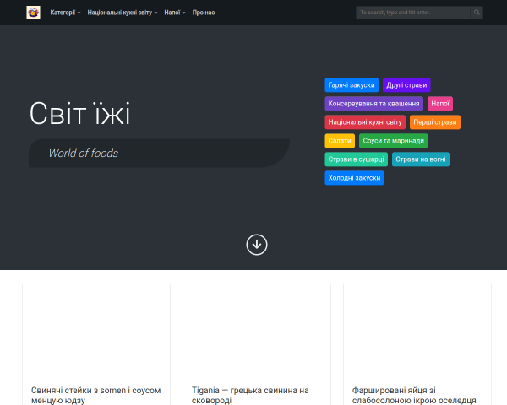The image size is (507, 405).
Task: Click the site logo icon
Action: [33, 13]
